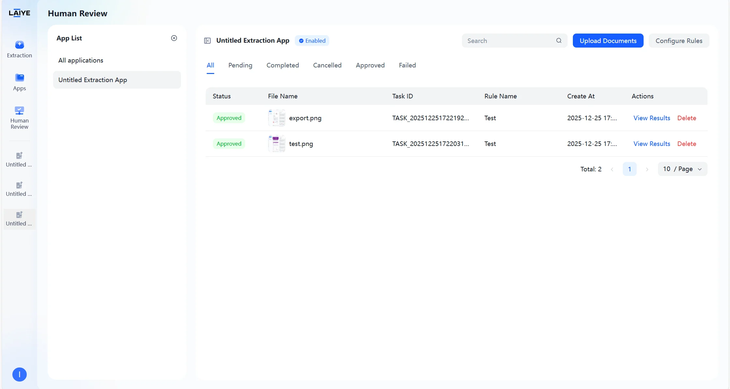Open the test.png thumbnail

click(277, 144)
